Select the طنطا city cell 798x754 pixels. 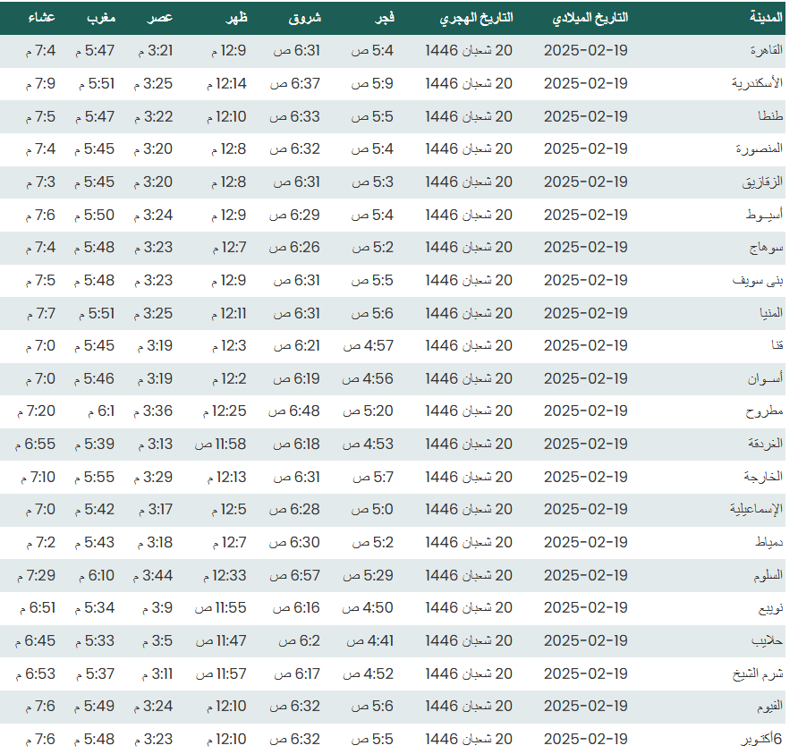[x=770, y=116]
